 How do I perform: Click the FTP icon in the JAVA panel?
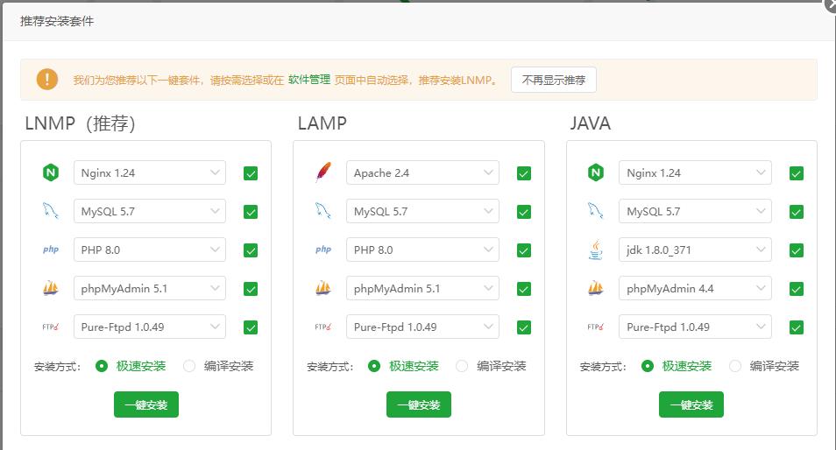[x=596, y=327]
